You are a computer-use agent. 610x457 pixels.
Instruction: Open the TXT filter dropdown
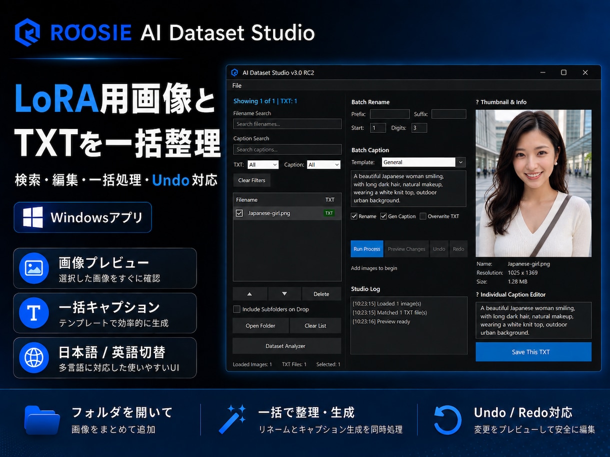pyautogui.click(x=263, y=165)
